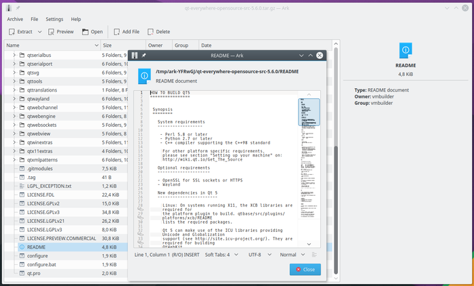
Task: Click the README document icon in preview header
Action: pyautogui.click(x=144, y=75)
